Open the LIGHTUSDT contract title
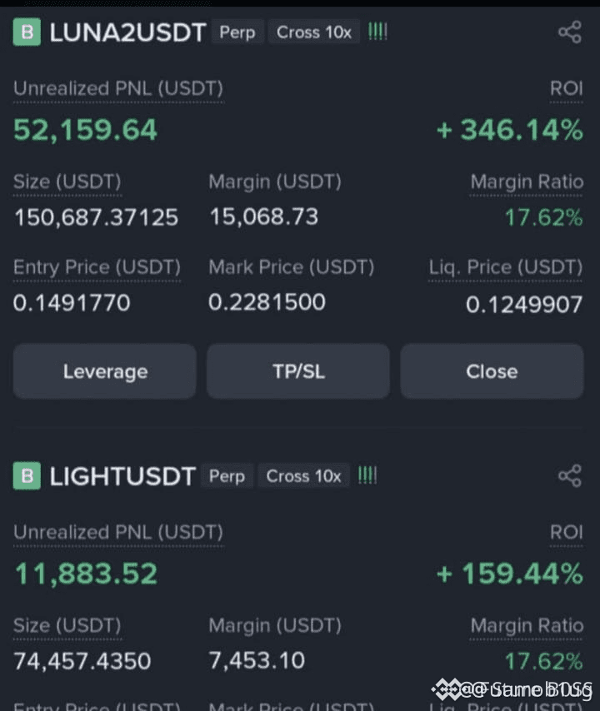Viewport: 600px width, 711px height. pyautogui.click(x=122, y=476)
